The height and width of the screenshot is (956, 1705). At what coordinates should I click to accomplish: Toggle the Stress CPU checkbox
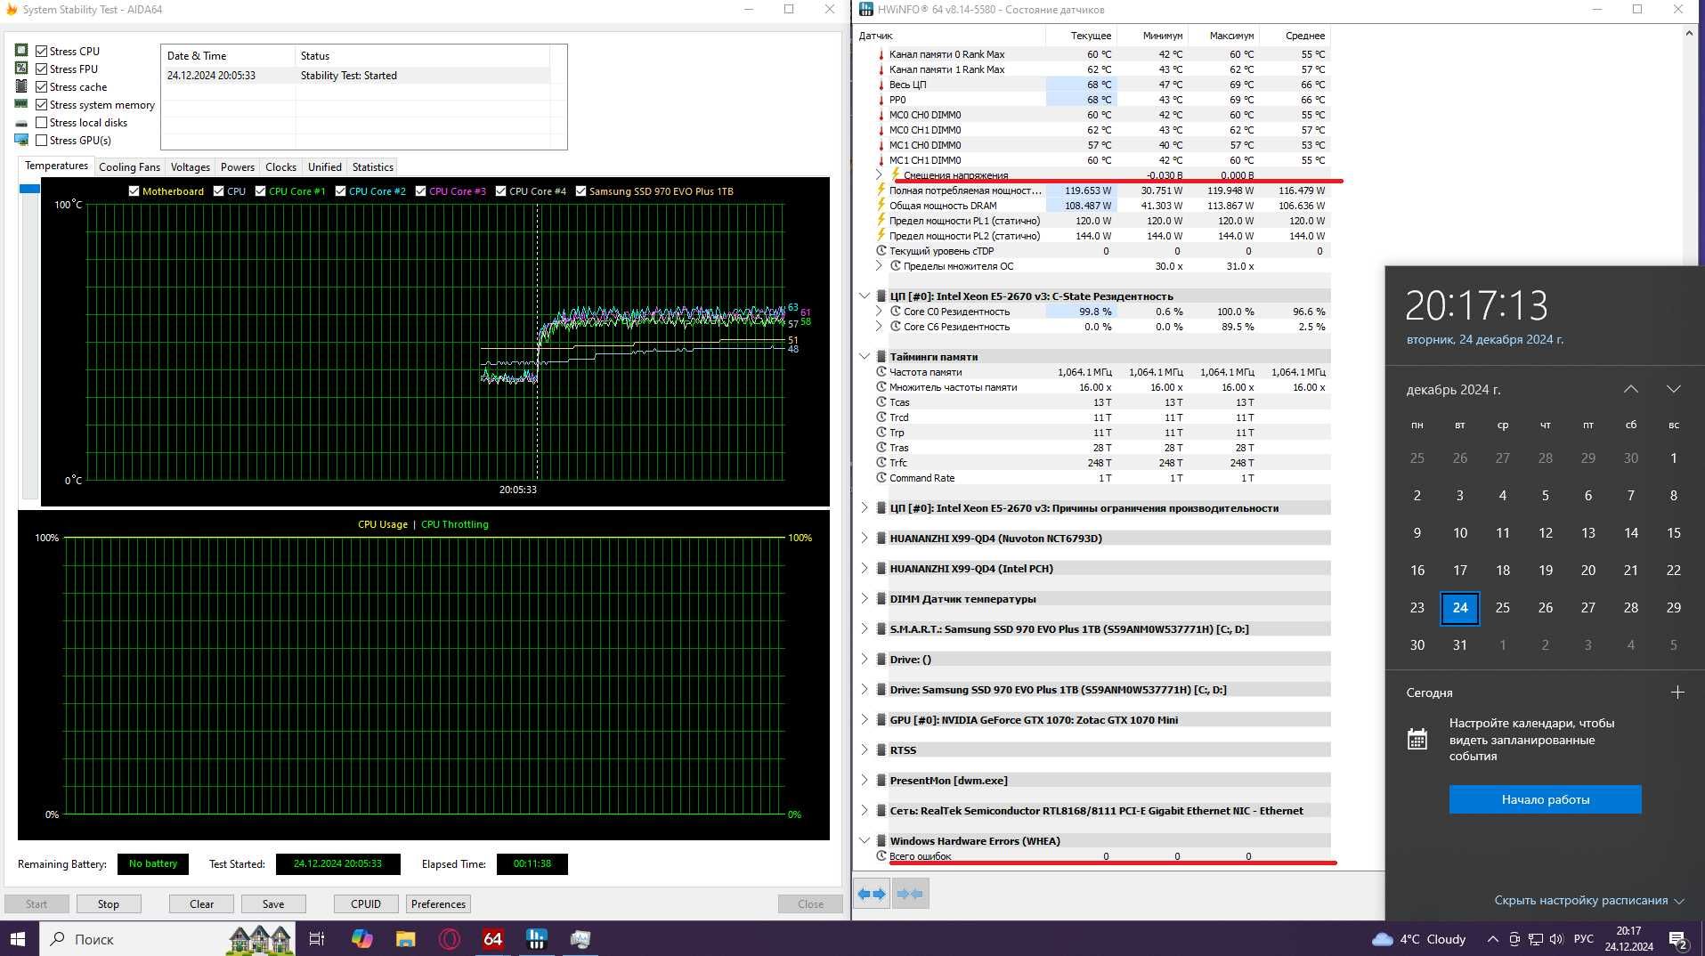pos(41,51)
